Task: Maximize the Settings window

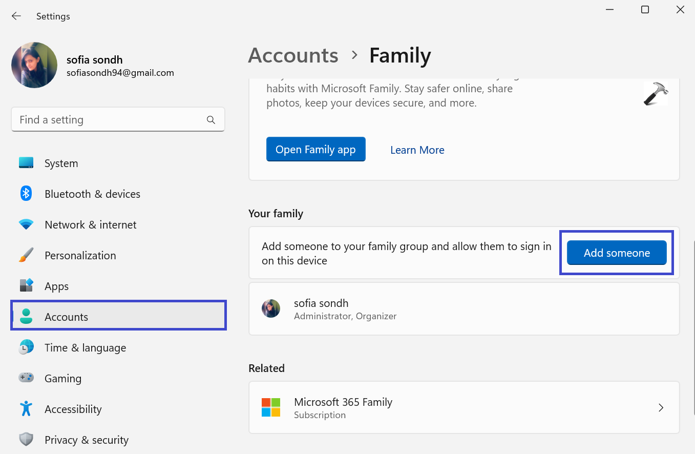Action: [x=645, y=10]
